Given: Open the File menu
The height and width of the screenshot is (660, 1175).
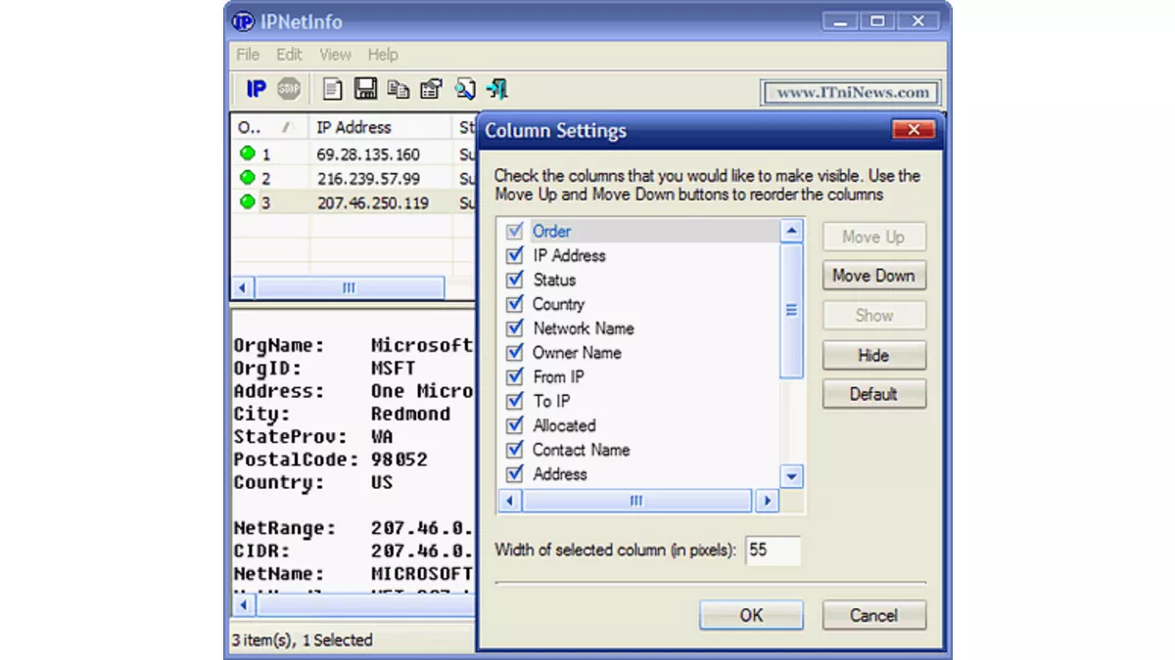Looking at the screenshot, I should pos(248,55).
